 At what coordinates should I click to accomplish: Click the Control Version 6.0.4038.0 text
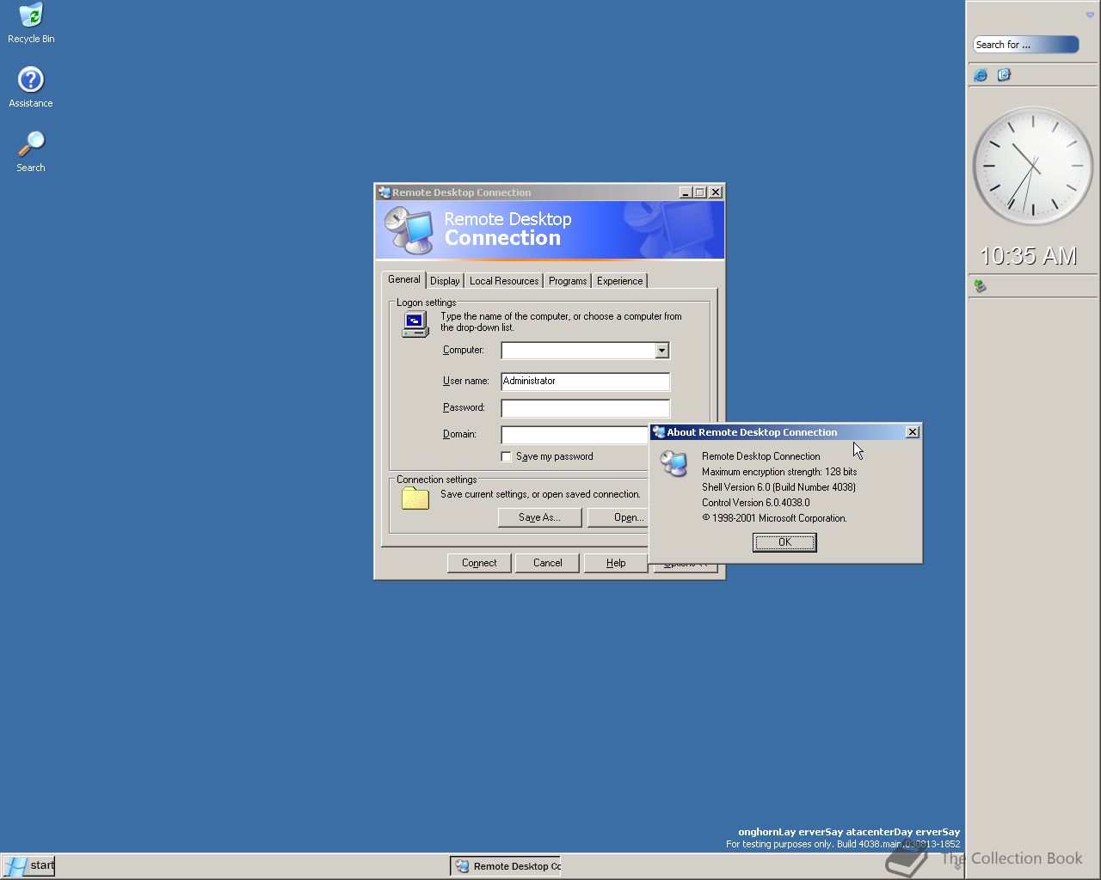tap(755, 503)
